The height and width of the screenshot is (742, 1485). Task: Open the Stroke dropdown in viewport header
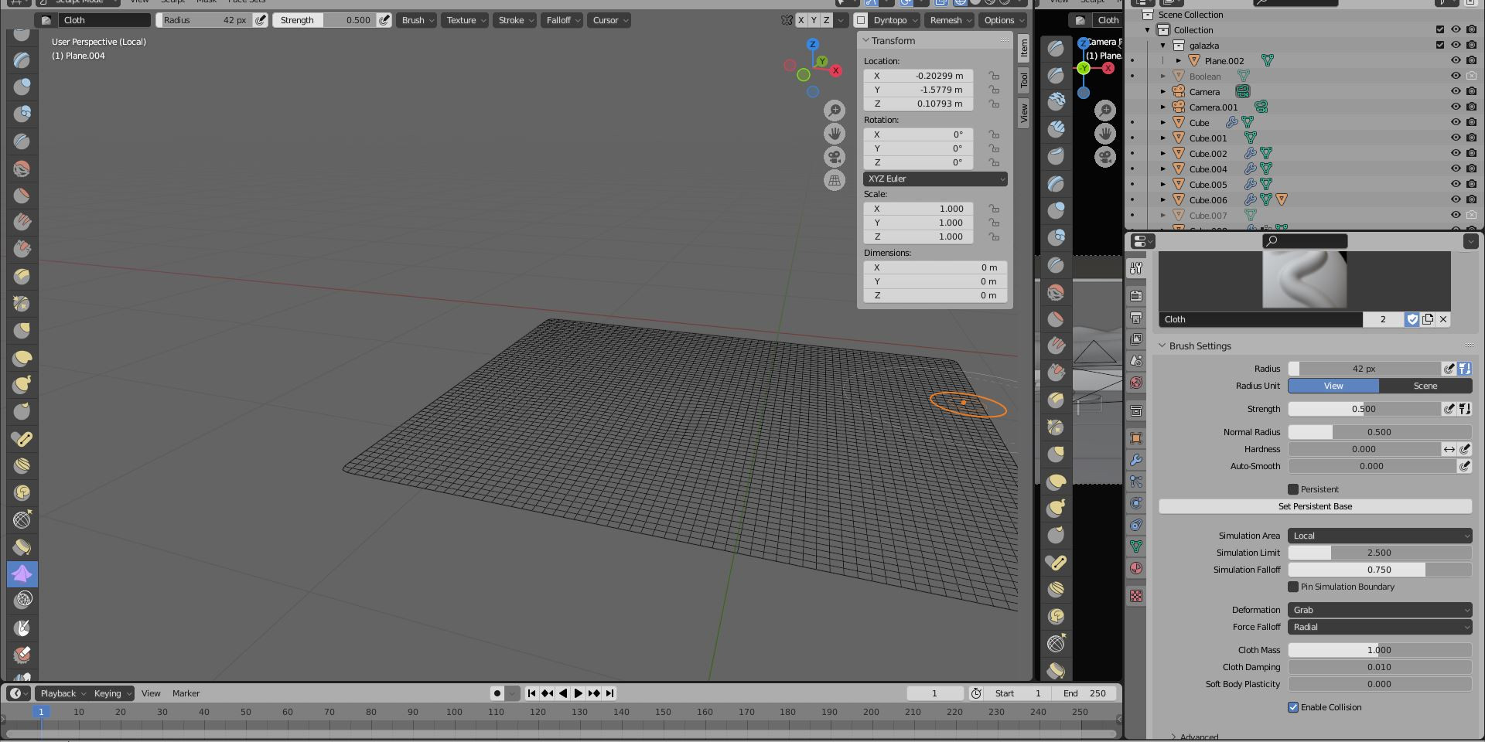[515, 20]
